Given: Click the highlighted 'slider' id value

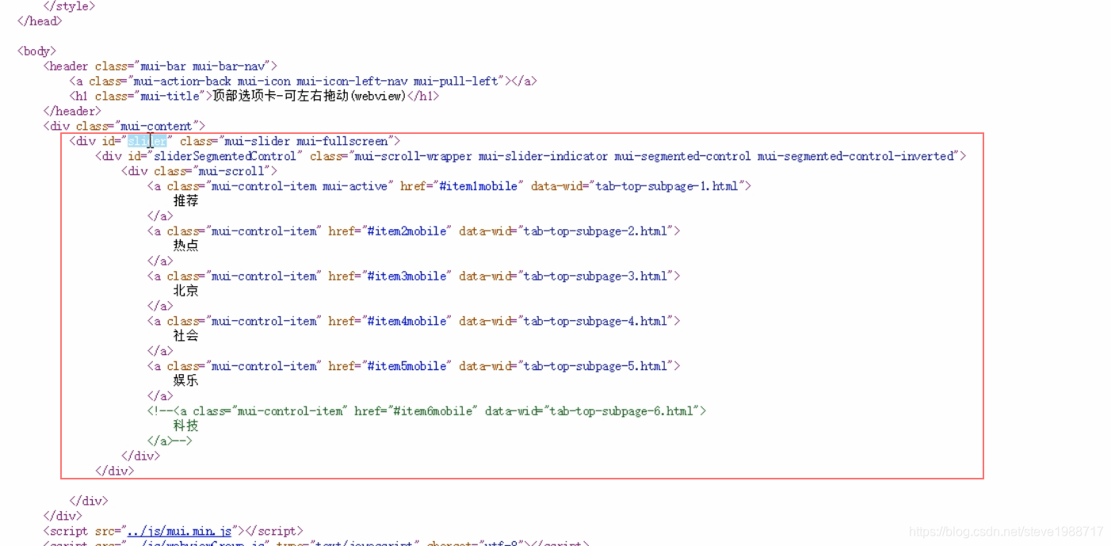Looking at the screenshot, I should coord(147,141).
